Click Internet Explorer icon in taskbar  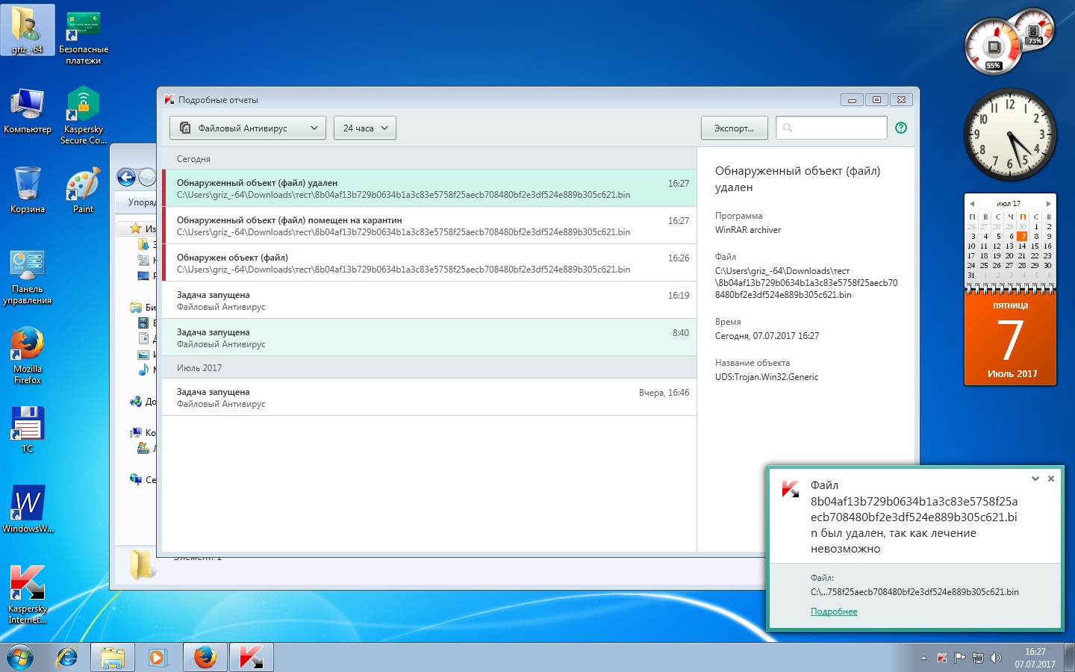click(67, 657)
